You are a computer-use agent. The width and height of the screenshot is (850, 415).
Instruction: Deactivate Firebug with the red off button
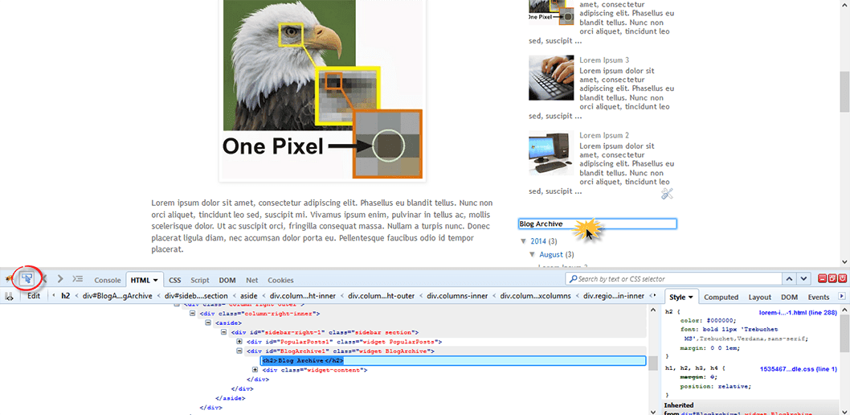843,279
